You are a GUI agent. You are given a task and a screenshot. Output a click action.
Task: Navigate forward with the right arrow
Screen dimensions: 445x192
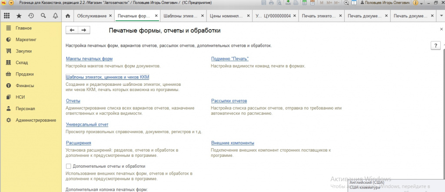tap(84, 30)
